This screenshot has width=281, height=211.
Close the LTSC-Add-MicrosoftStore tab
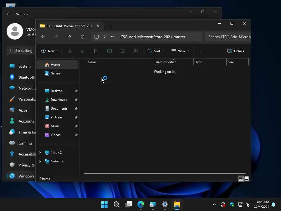click(98, 26)
